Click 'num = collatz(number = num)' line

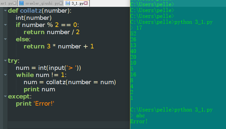70,82
